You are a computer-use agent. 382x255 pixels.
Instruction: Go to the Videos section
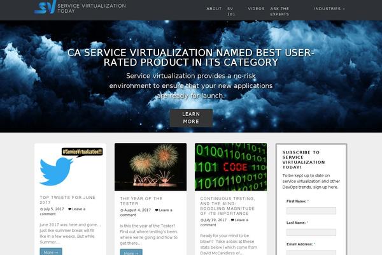tap(256, 8)
